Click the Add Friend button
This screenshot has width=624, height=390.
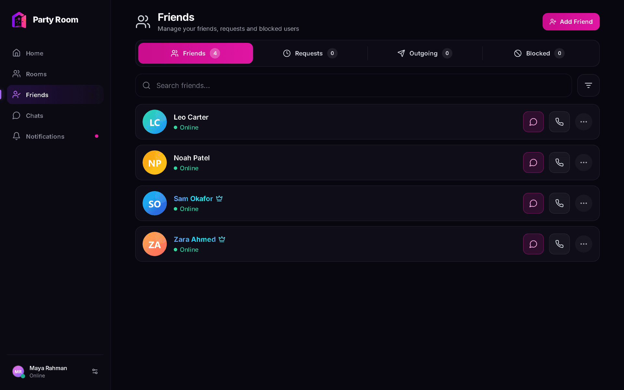click(571, 22)
